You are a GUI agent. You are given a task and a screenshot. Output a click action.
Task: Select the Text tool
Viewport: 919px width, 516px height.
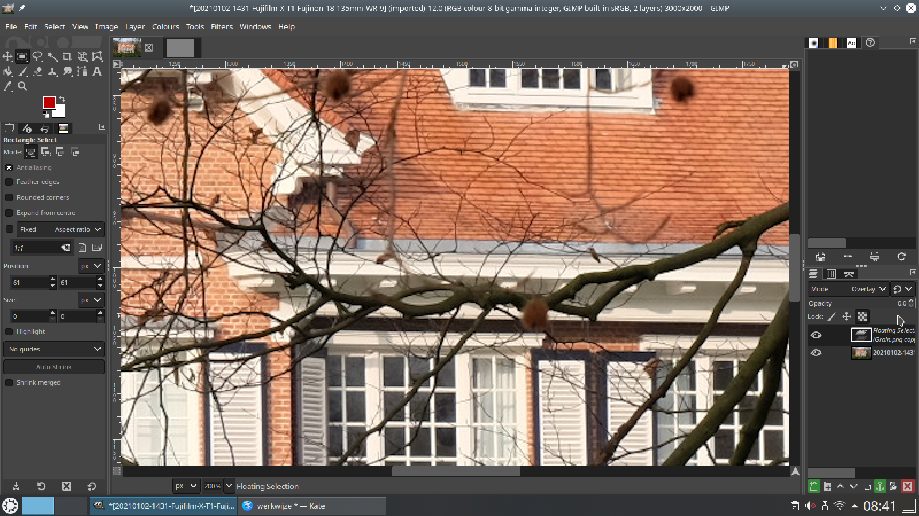[x=97, y=71]
